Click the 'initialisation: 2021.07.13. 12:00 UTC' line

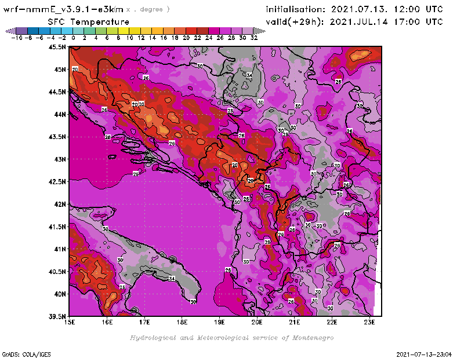point(354,9)
